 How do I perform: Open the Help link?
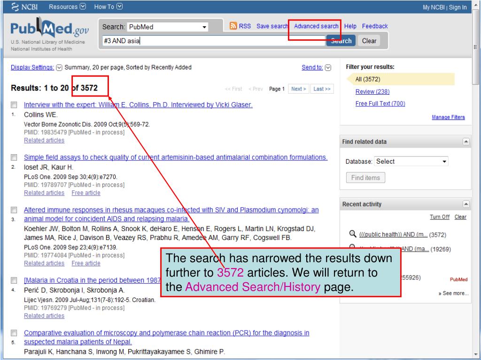(350, 26)
